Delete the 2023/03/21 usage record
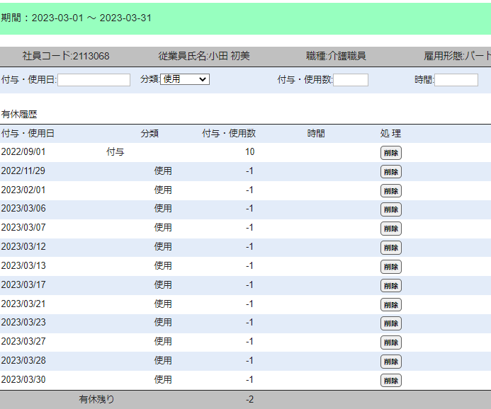Image resolution: width=491 pixels, height=409 pixels. click(390, 304)
